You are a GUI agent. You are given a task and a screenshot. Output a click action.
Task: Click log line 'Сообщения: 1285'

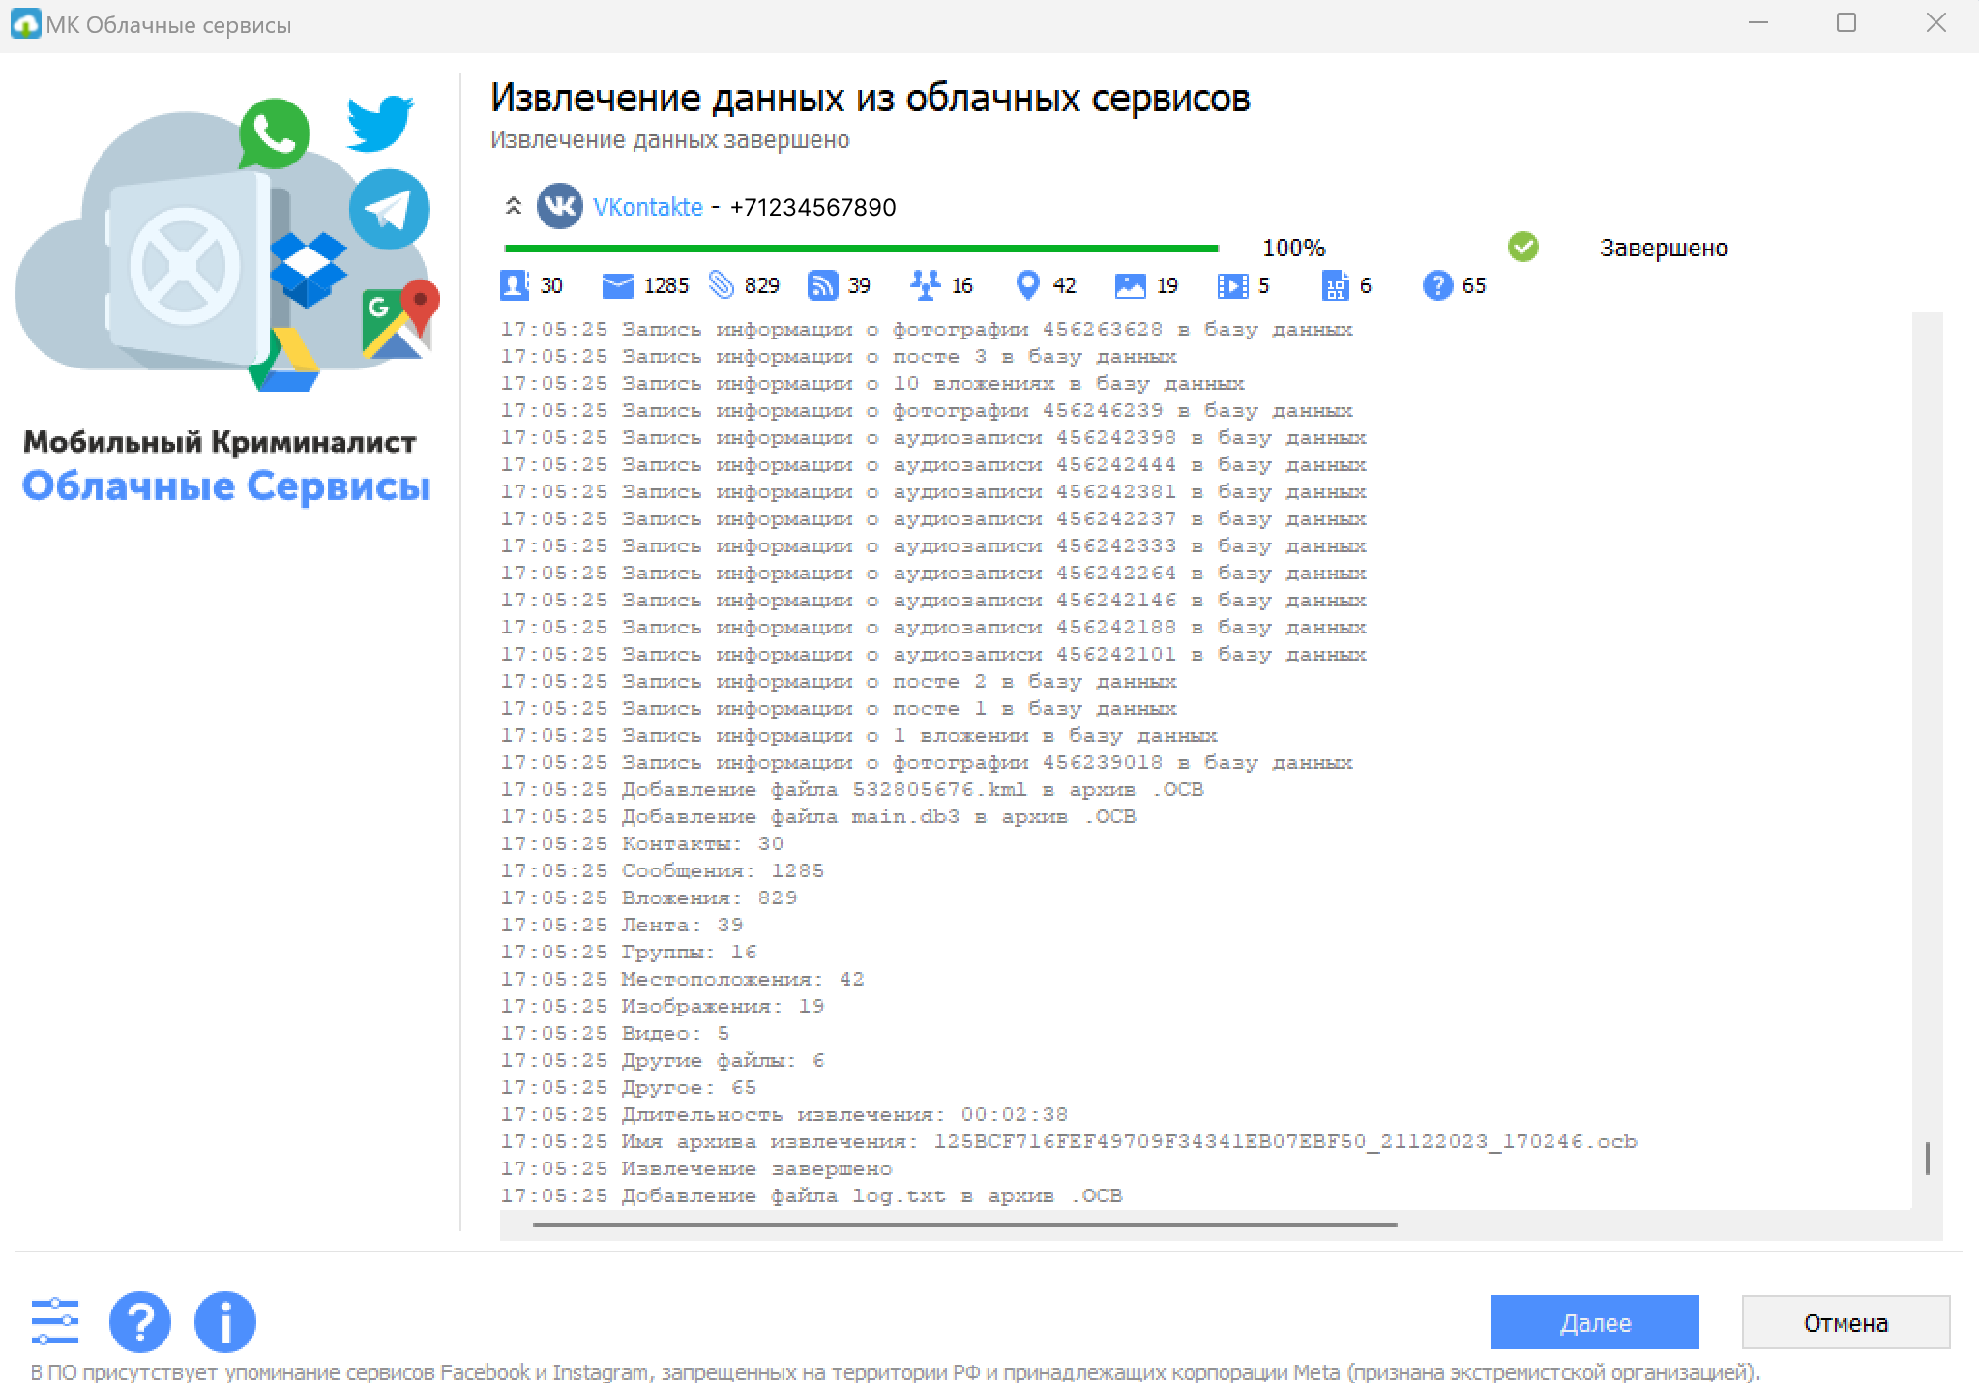click(662, 870)
